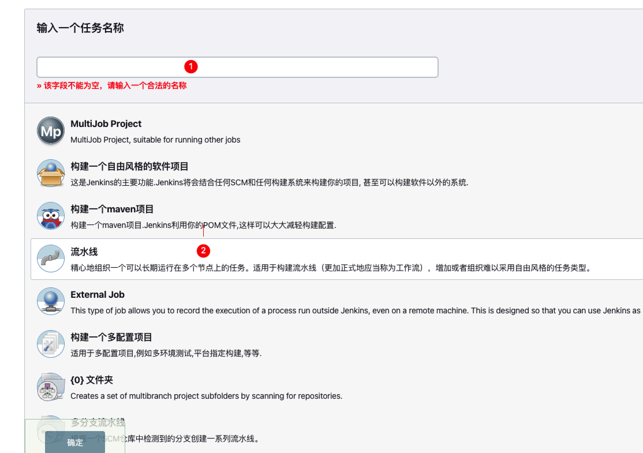This screenshot has height=453, width=643.
Task: Choose the 流水线 job type title
Action: pos(84,252)
